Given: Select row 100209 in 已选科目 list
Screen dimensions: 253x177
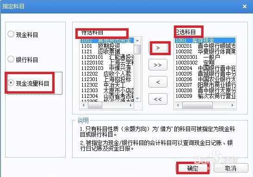Looking at the screenshot, I should [205, 96].
